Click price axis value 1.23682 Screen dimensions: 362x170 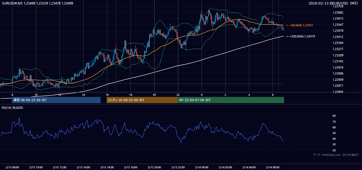338,12
